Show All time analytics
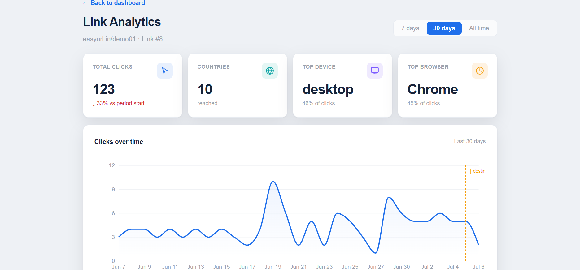This screenshot has height=270, width=580. coord(479,28)
